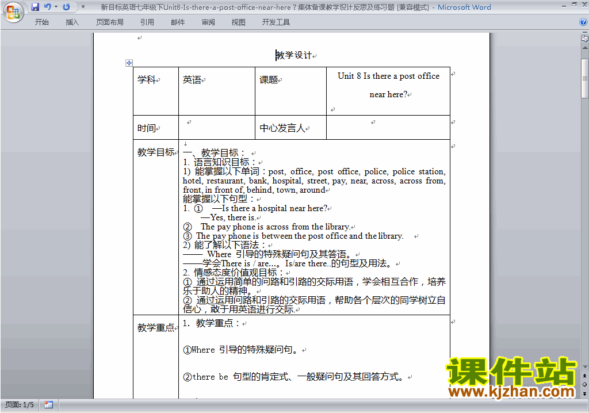Toggle the ruler icon above the scrollbar

584,38
